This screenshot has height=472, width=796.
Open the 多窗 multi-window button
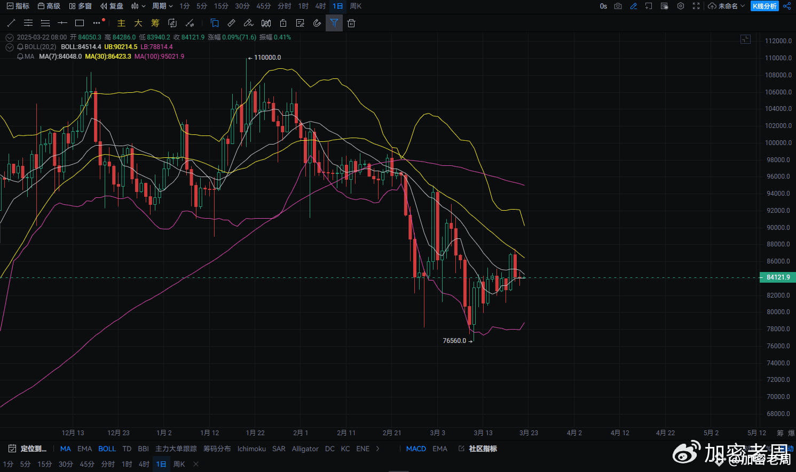[x=80, y=6]
